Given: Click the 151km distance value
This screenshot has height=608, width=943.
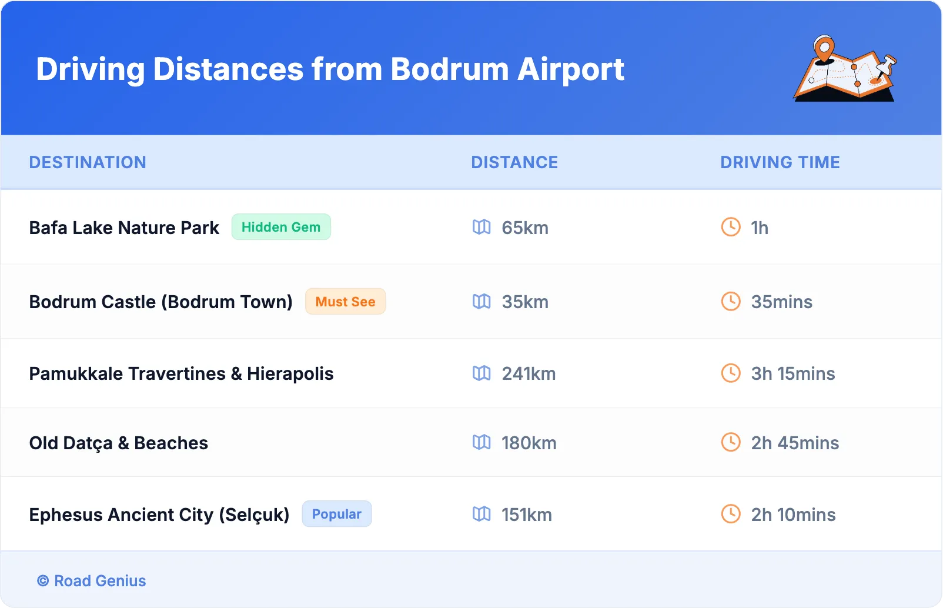Looking at the screenshot, I should [x=527, y=515].
